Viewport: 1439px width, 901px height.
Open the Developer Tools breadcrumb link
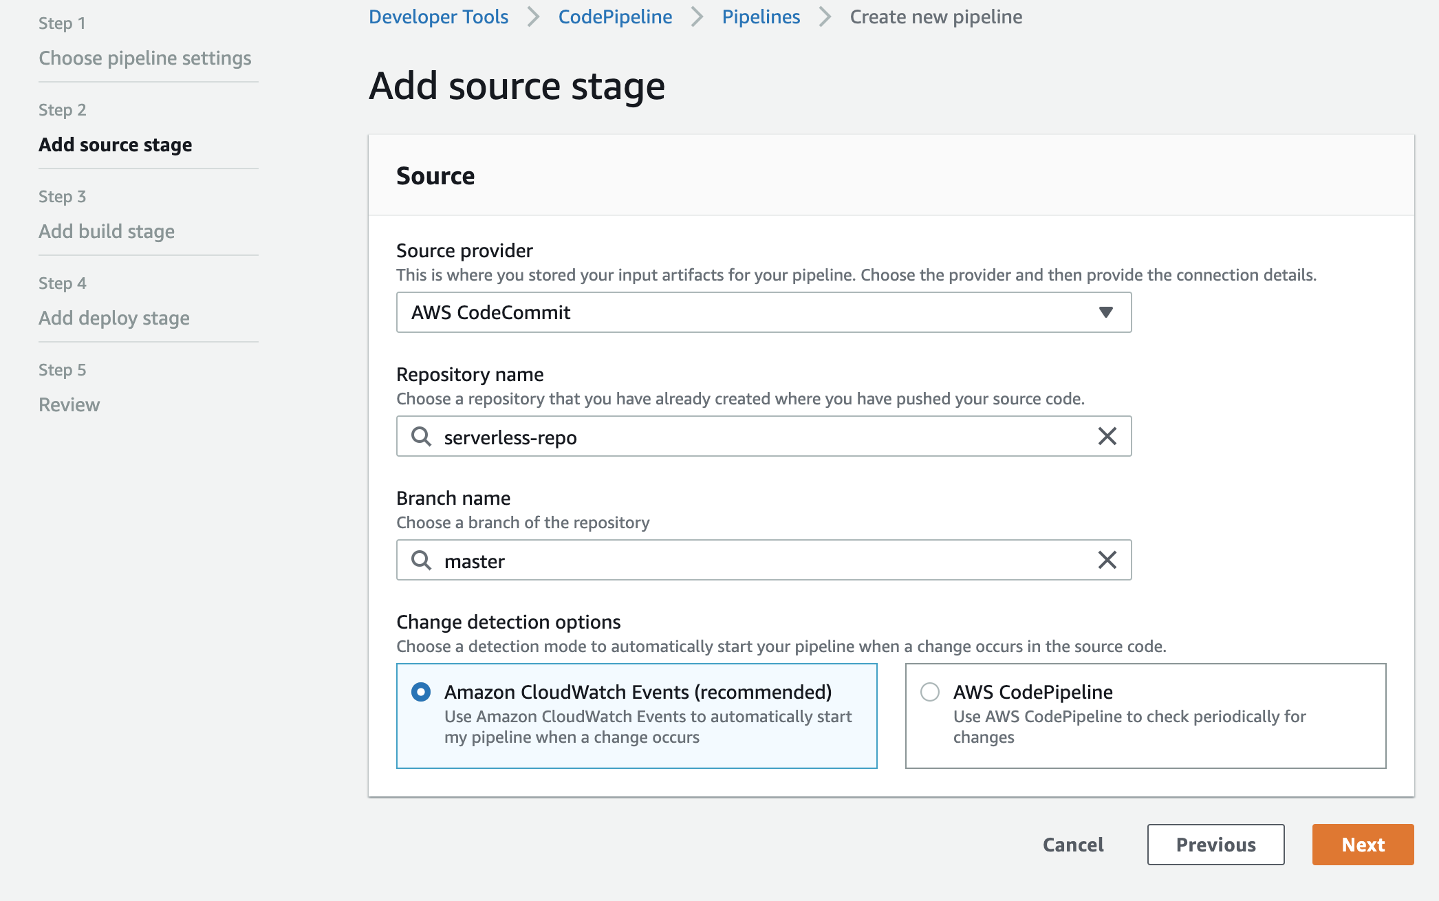(438, 17)
